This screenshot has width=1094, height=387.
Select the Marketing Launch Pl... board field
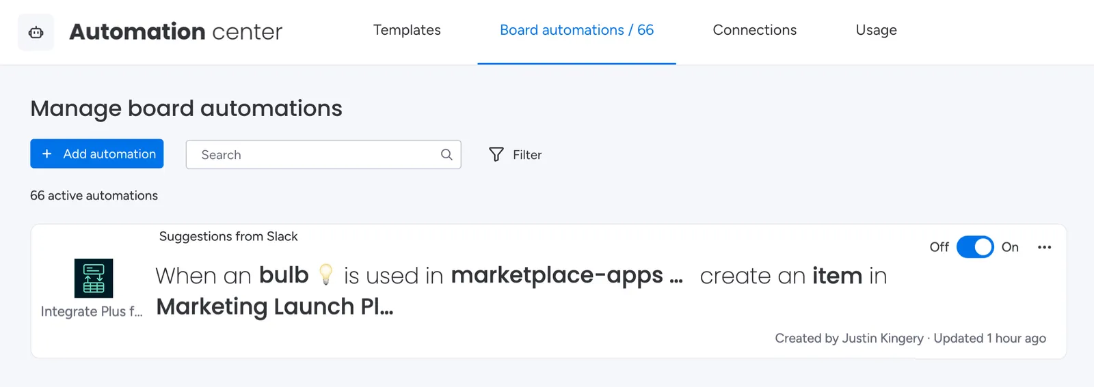pos(275,306)
